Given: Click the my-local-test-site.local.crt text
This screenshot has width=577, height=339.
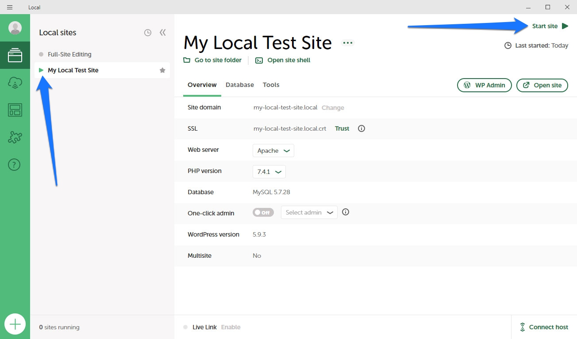Looking at the screenshot, I should pyautogui.click(x=290, y=128).
